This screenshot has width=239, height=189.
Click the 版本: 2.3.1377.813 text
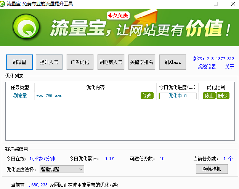pos(213,59)
